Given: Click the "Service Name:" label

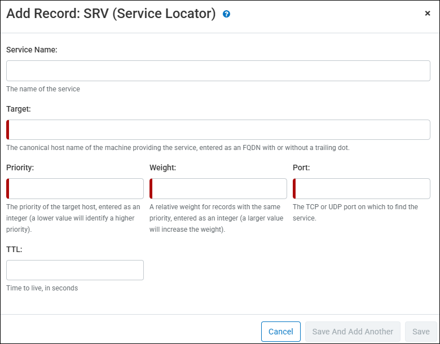Looking at the screenshot, I should tap(32, 50).
